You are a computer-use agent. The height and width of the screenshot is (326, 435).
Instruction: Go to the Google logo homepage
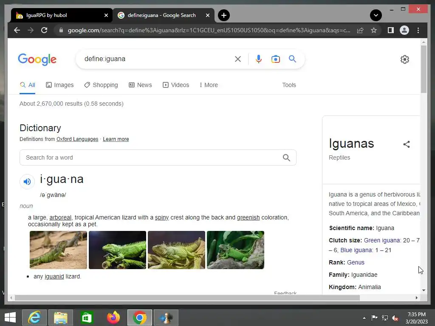[37, 59]
